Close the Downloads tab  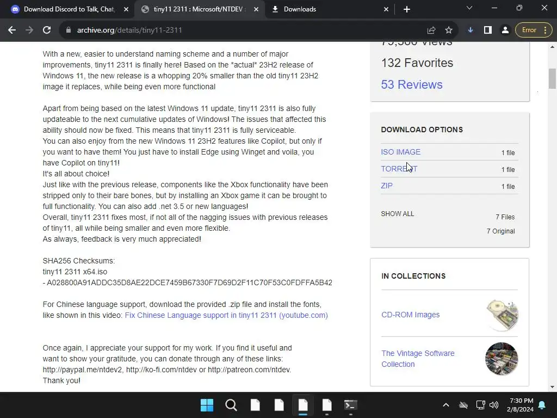pos(386,9)
